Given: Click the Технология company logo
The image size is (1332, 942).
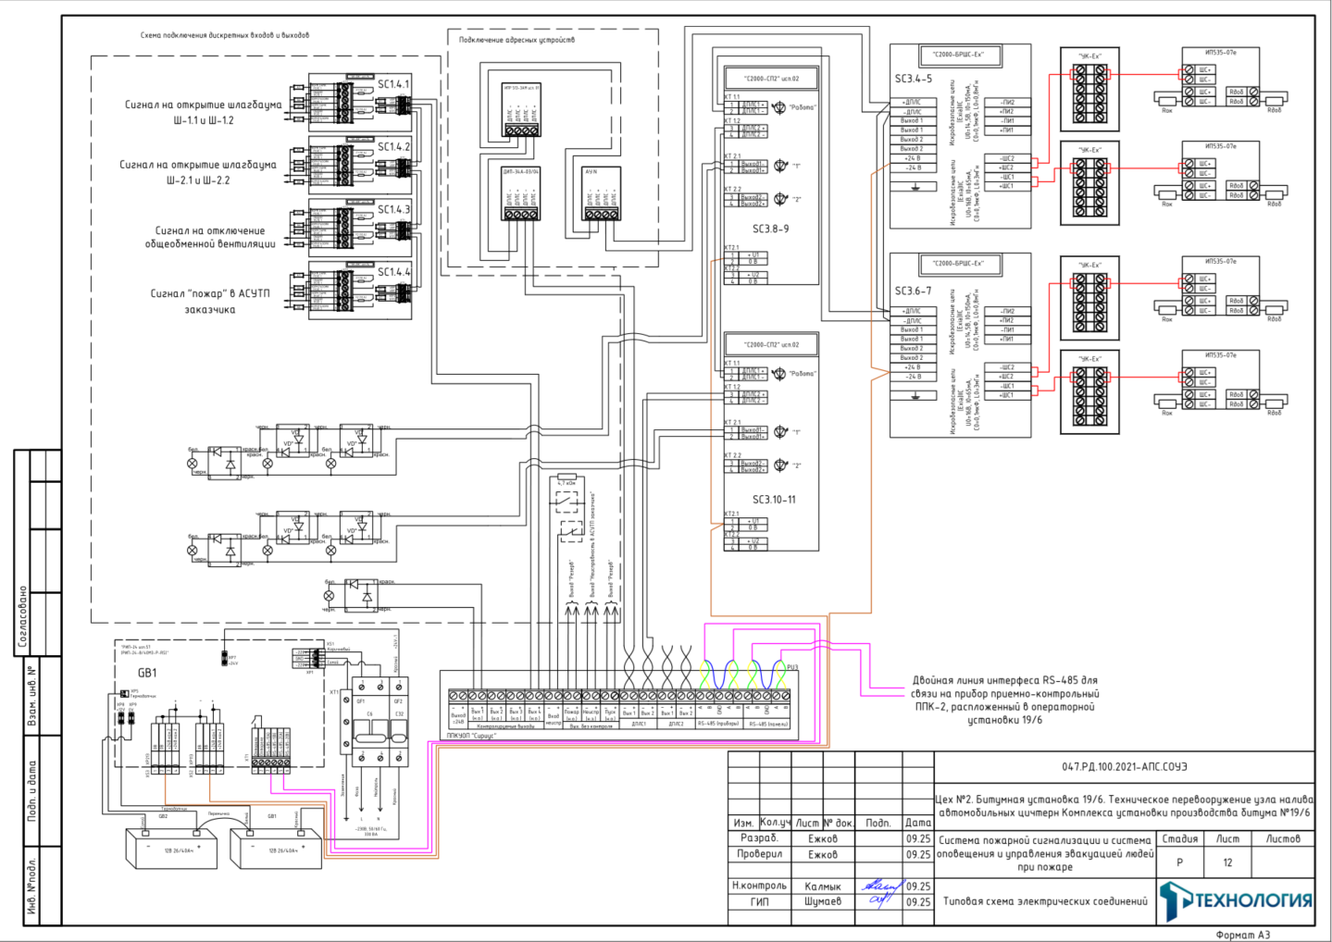Looking at the screenshot, I should click(1236, 900).
